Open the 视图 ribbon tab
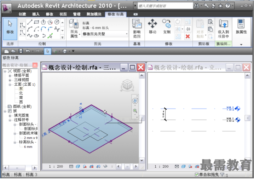Image resolution: width=254 pixels, height=179 pixels. point(63,14)
